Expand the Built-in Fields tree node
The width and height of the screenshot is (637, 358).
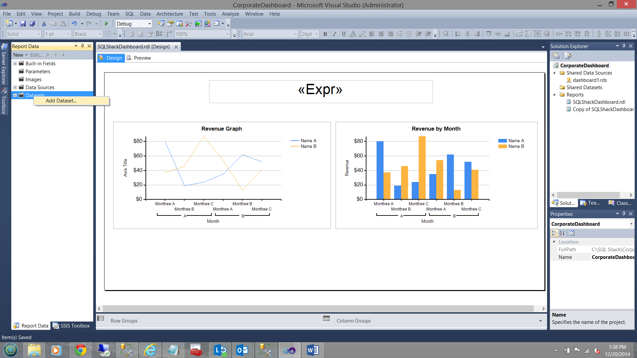15,63
